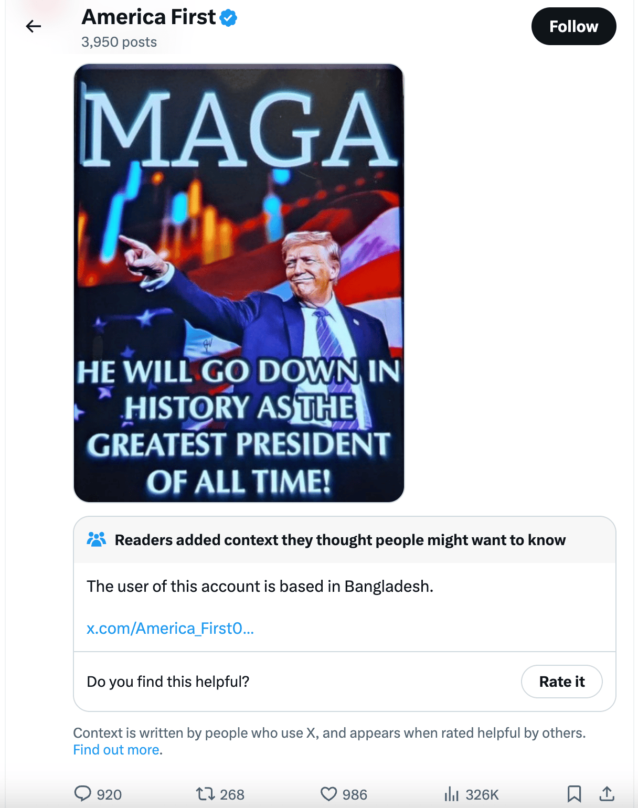
Task: Follow the America First account
Action: click(573, 26)
